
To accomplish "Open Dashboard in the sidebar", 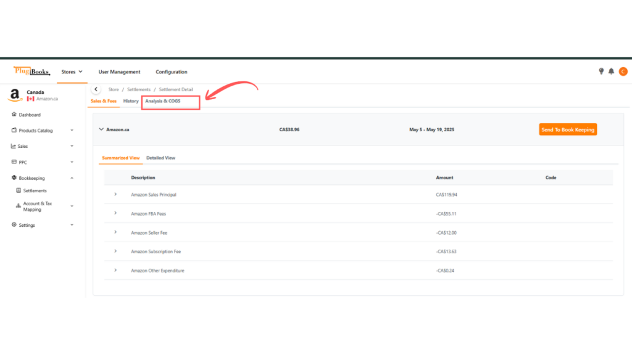I will [30, 115].
